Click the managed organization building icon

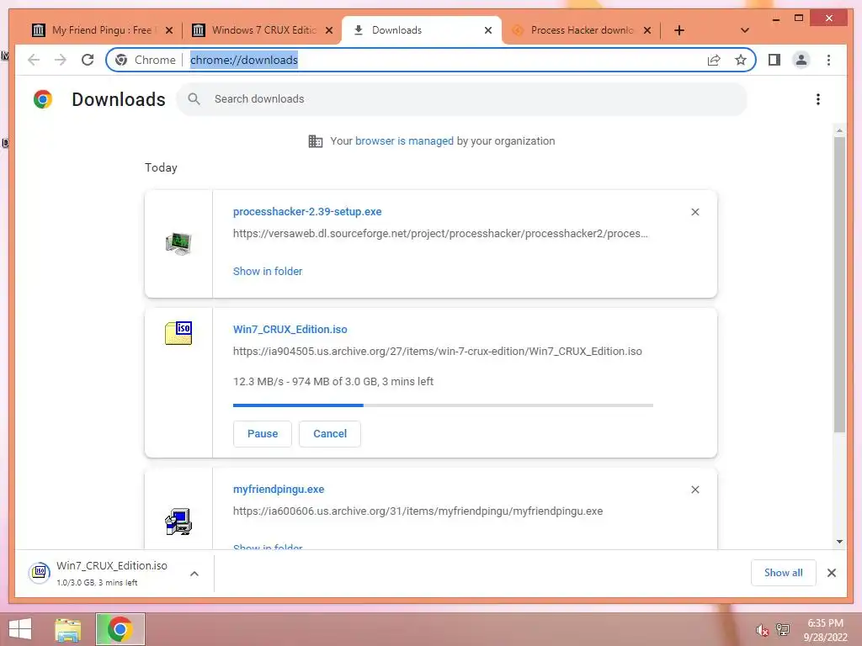[x=315, y=141]
